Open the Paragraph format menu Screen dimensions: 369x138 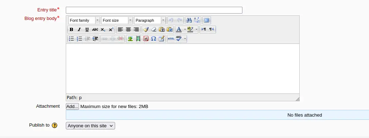click(x=150, y=20)
